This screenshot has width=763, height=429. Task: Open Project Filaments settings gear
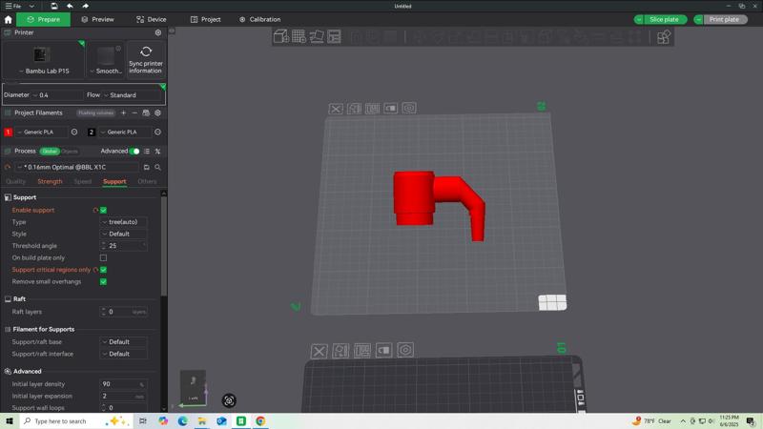coord(157,112)
